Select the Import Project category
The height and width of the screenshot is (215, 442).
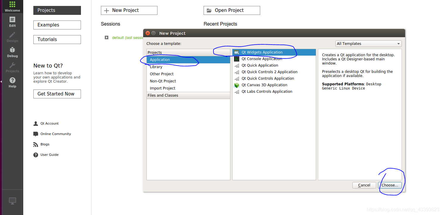pos(188,88)
